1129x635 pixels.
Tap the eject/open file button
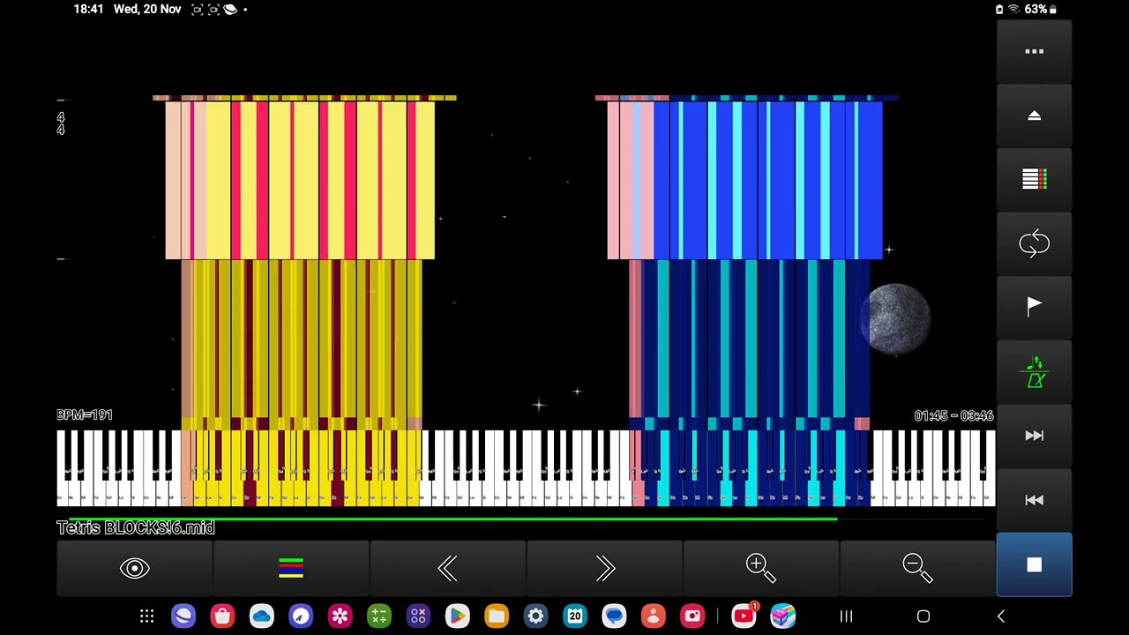tap(1034, 116)
